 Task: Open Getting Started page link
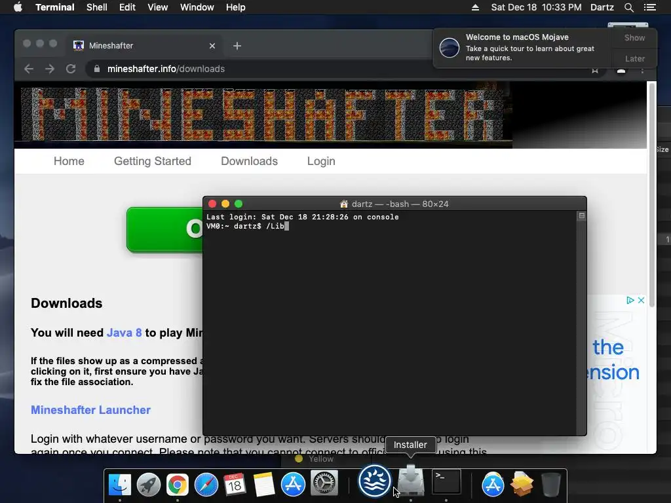[152, 161]
